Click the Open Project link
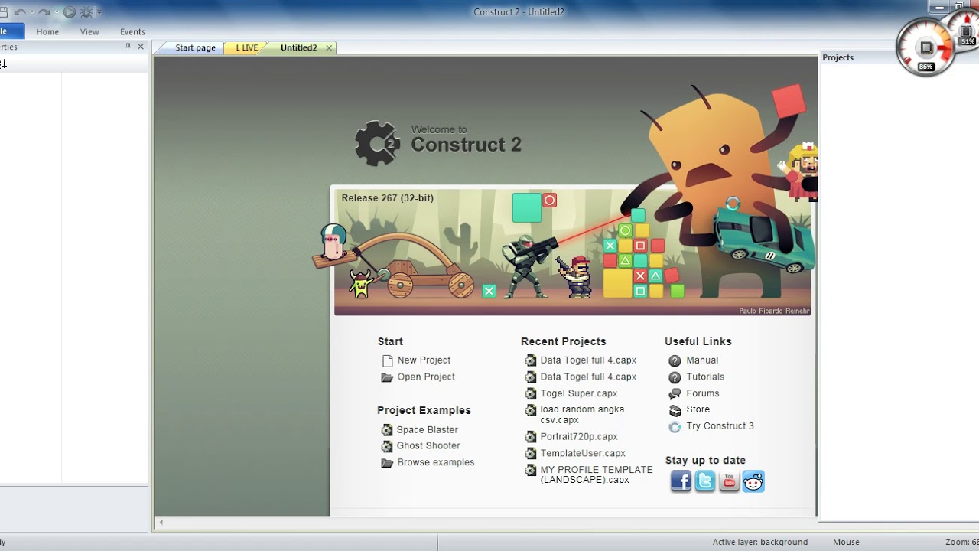This screenshot has width=979, height=551. (426, 377)
